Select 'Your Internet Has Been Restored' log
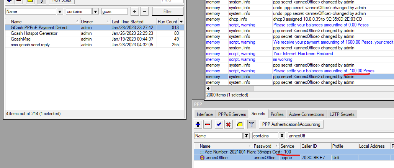The height and width of the screenshot is (168, 394). pyautogui.click(x=299, y=54)
